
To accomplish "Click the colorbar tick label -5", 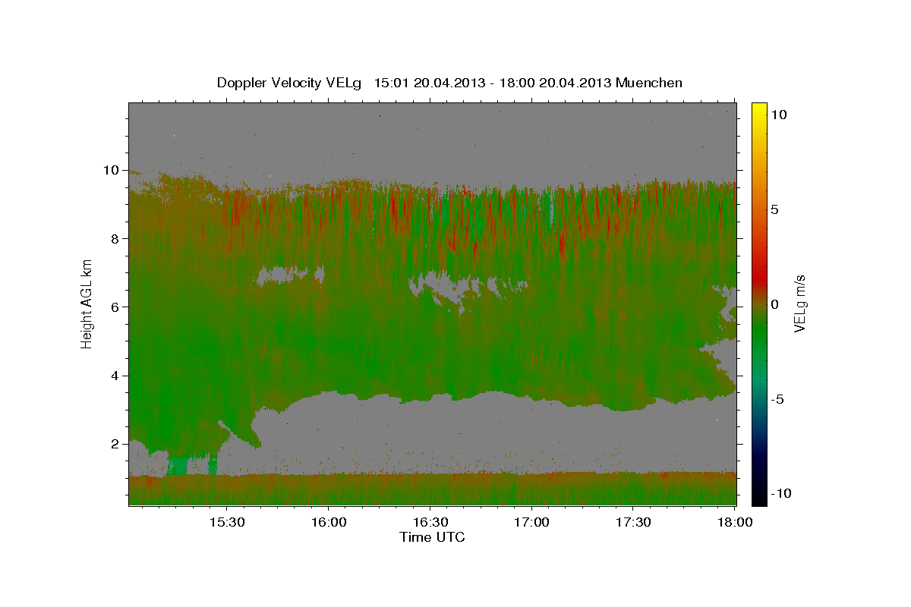I will pyautogui.click(x=778, y=399).
